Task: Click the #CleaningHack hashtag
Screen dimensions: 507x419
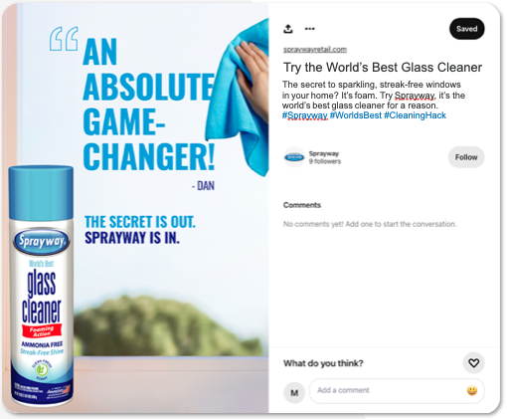Action: (415, 115)
